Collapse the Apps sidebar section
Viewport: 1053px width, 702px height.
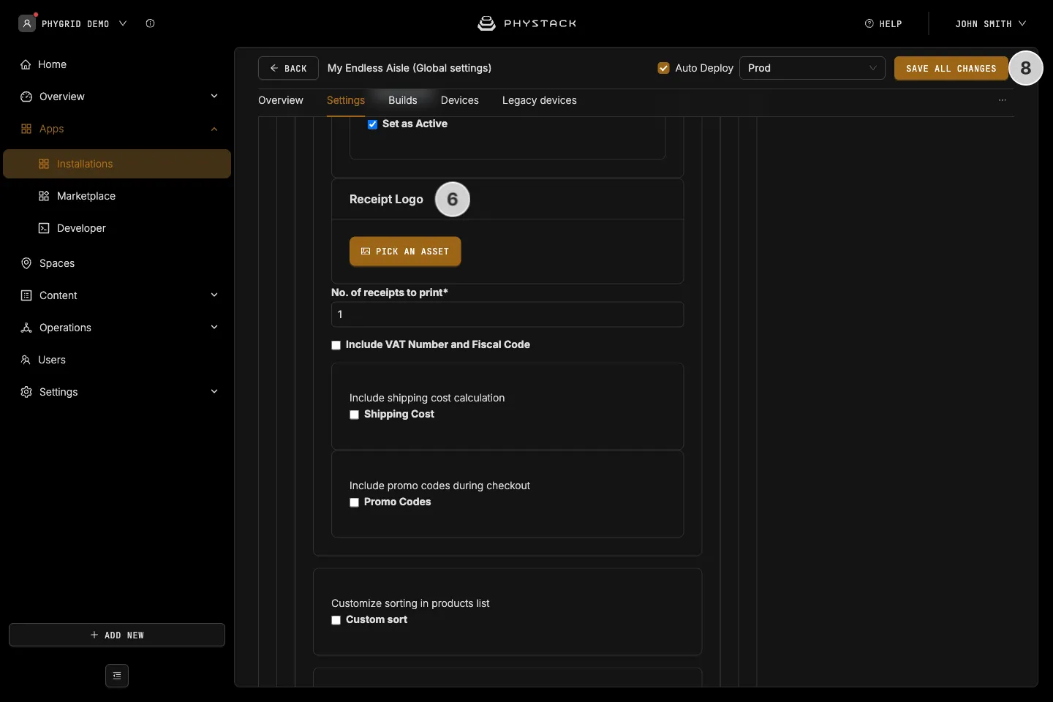pyautogui.click(x=214, y=129)
